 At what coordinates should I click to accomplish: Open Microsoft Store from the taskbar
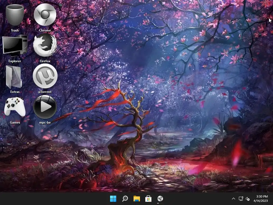[x=148, y=199]
